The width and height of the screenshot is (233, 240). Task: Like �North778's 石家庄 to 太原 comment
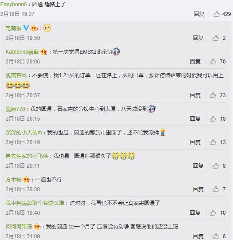point(213,118)
